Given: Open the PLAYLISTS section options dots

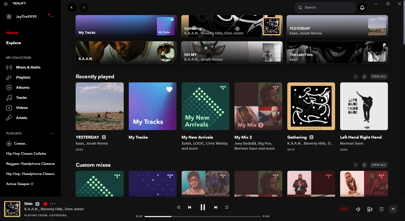Looking at the screenshot, I should pos(52,134).
